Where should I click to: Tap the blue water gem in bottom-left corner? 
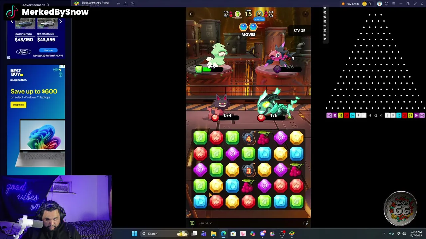(x=200, y=201)
